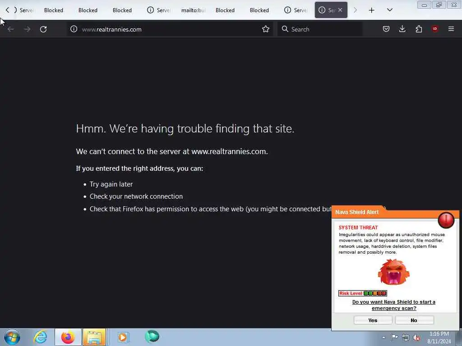The image size is (462, 346).
Task: Go forward one page
Action: [x=27, y=29]
